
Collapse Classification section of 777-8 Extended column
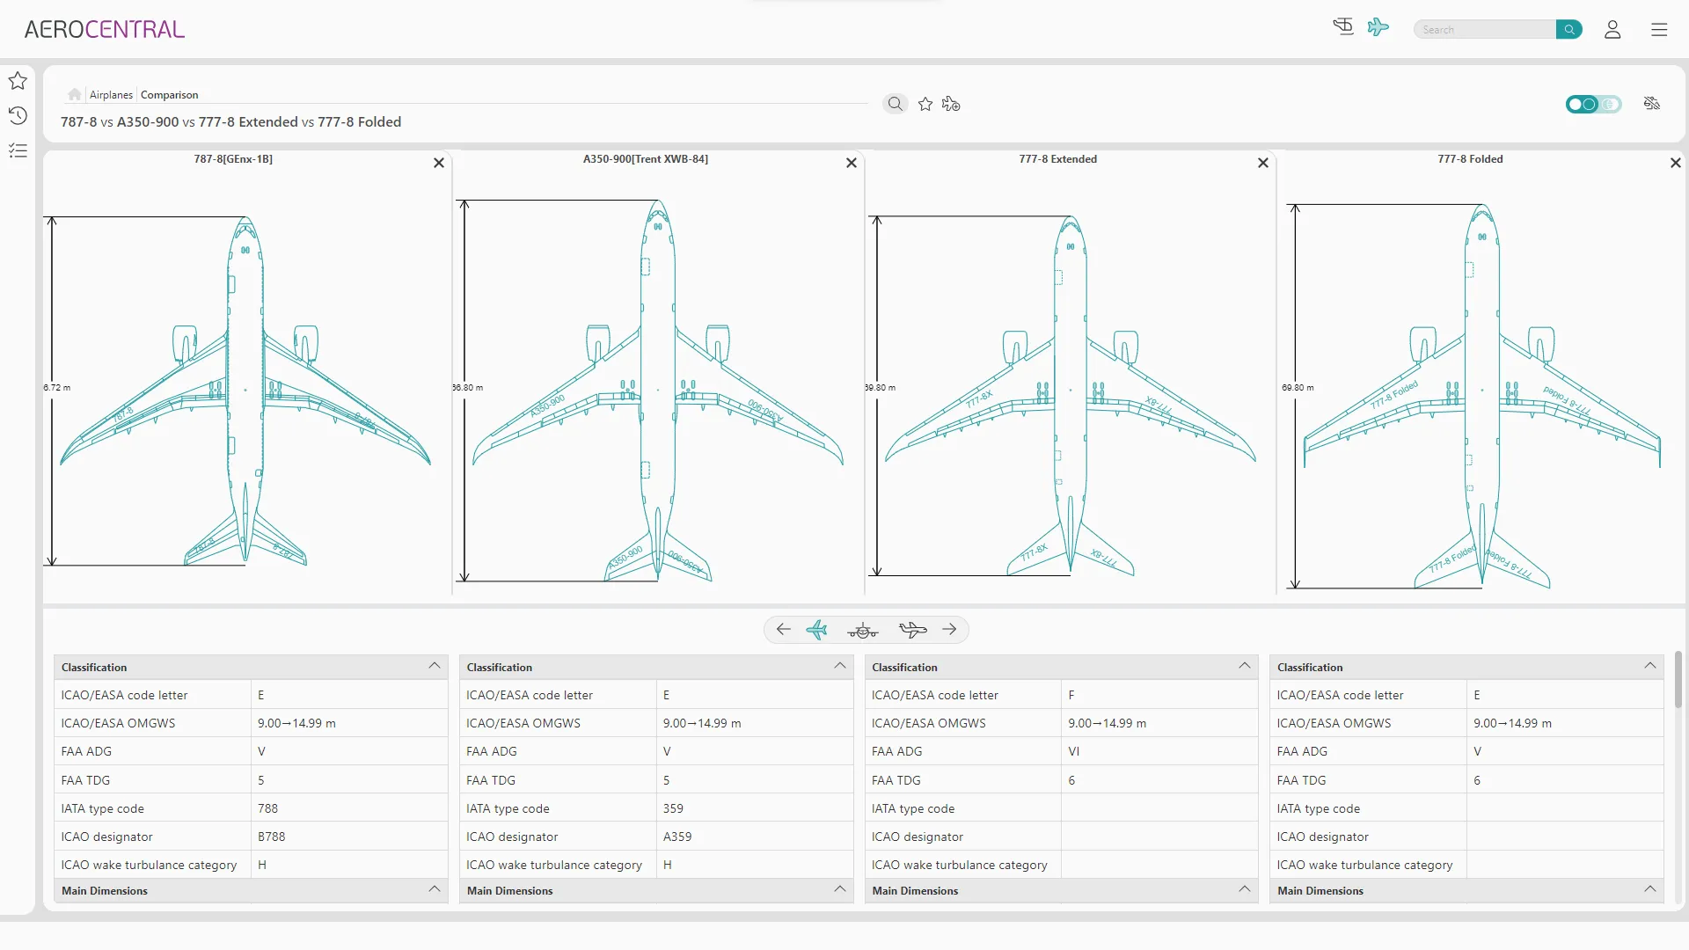coord(1245,666)
